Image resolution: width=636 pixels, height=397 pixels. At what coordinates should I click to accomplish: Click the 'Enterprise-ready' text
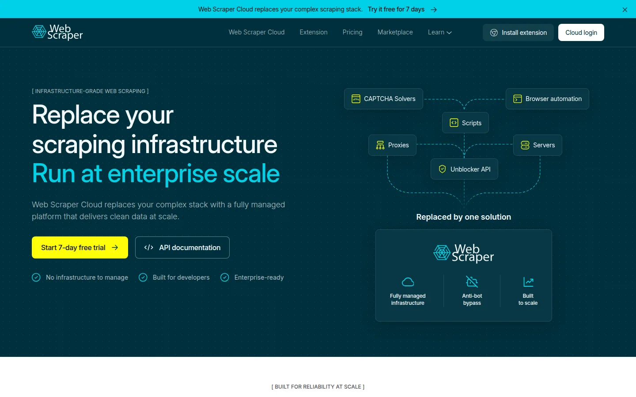pyautogui.click(x=259, y=277)
